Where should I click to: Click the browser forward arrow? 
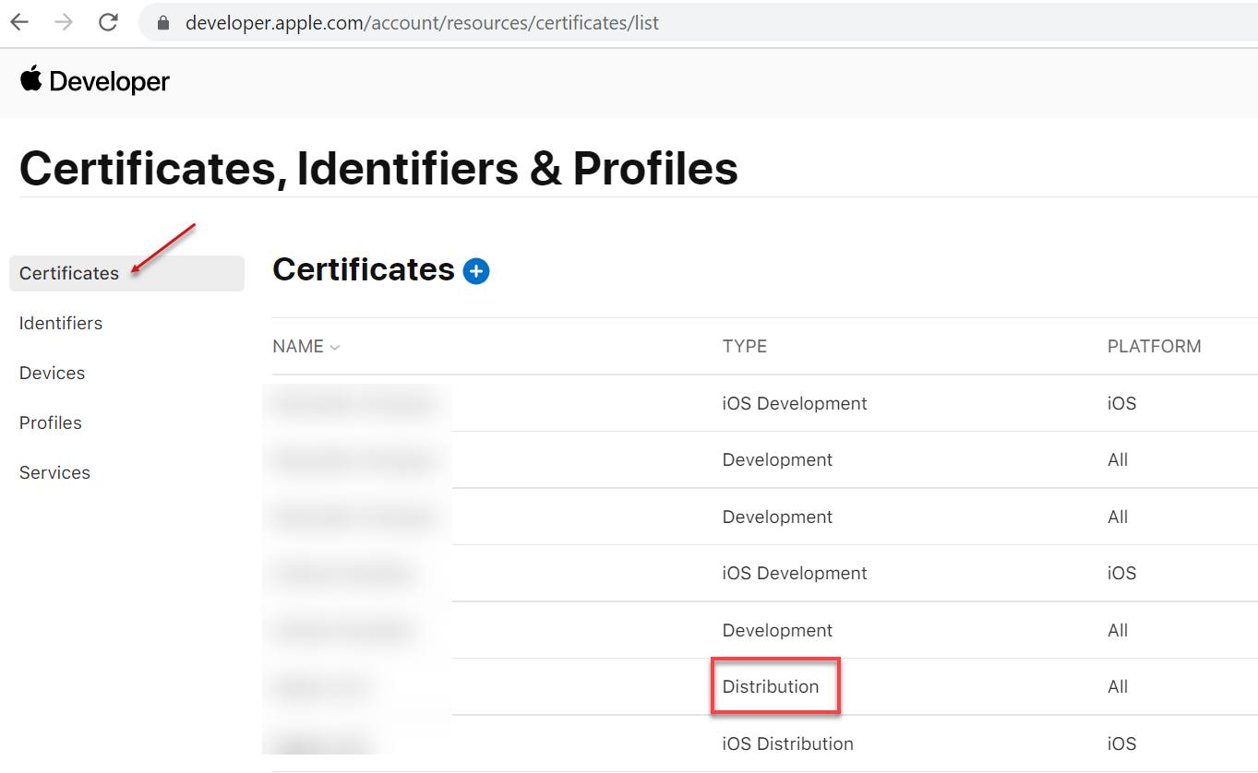click(64, 22)
